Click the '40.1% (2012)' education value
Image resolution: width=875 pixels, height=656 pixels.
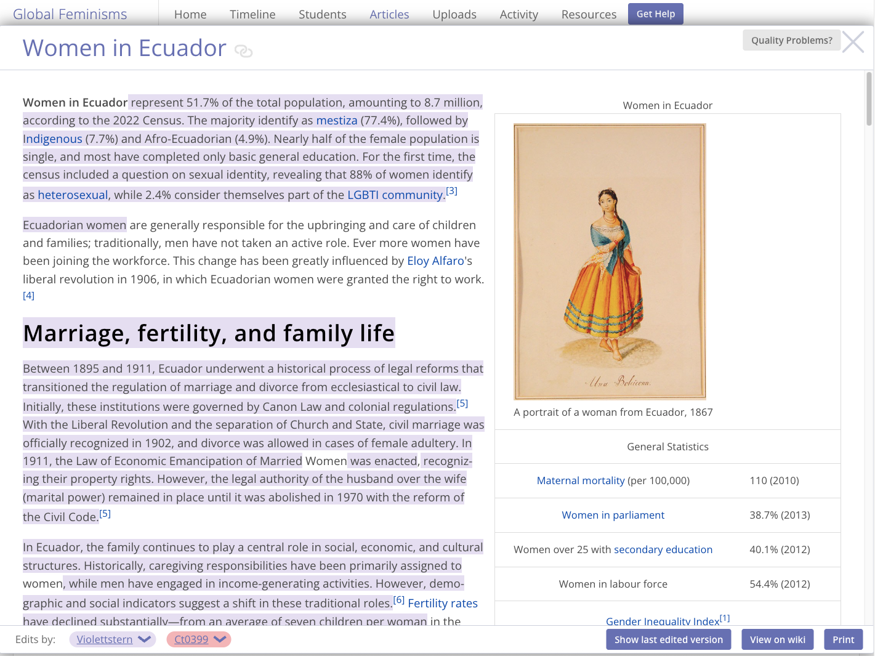[x=780, y=549]
